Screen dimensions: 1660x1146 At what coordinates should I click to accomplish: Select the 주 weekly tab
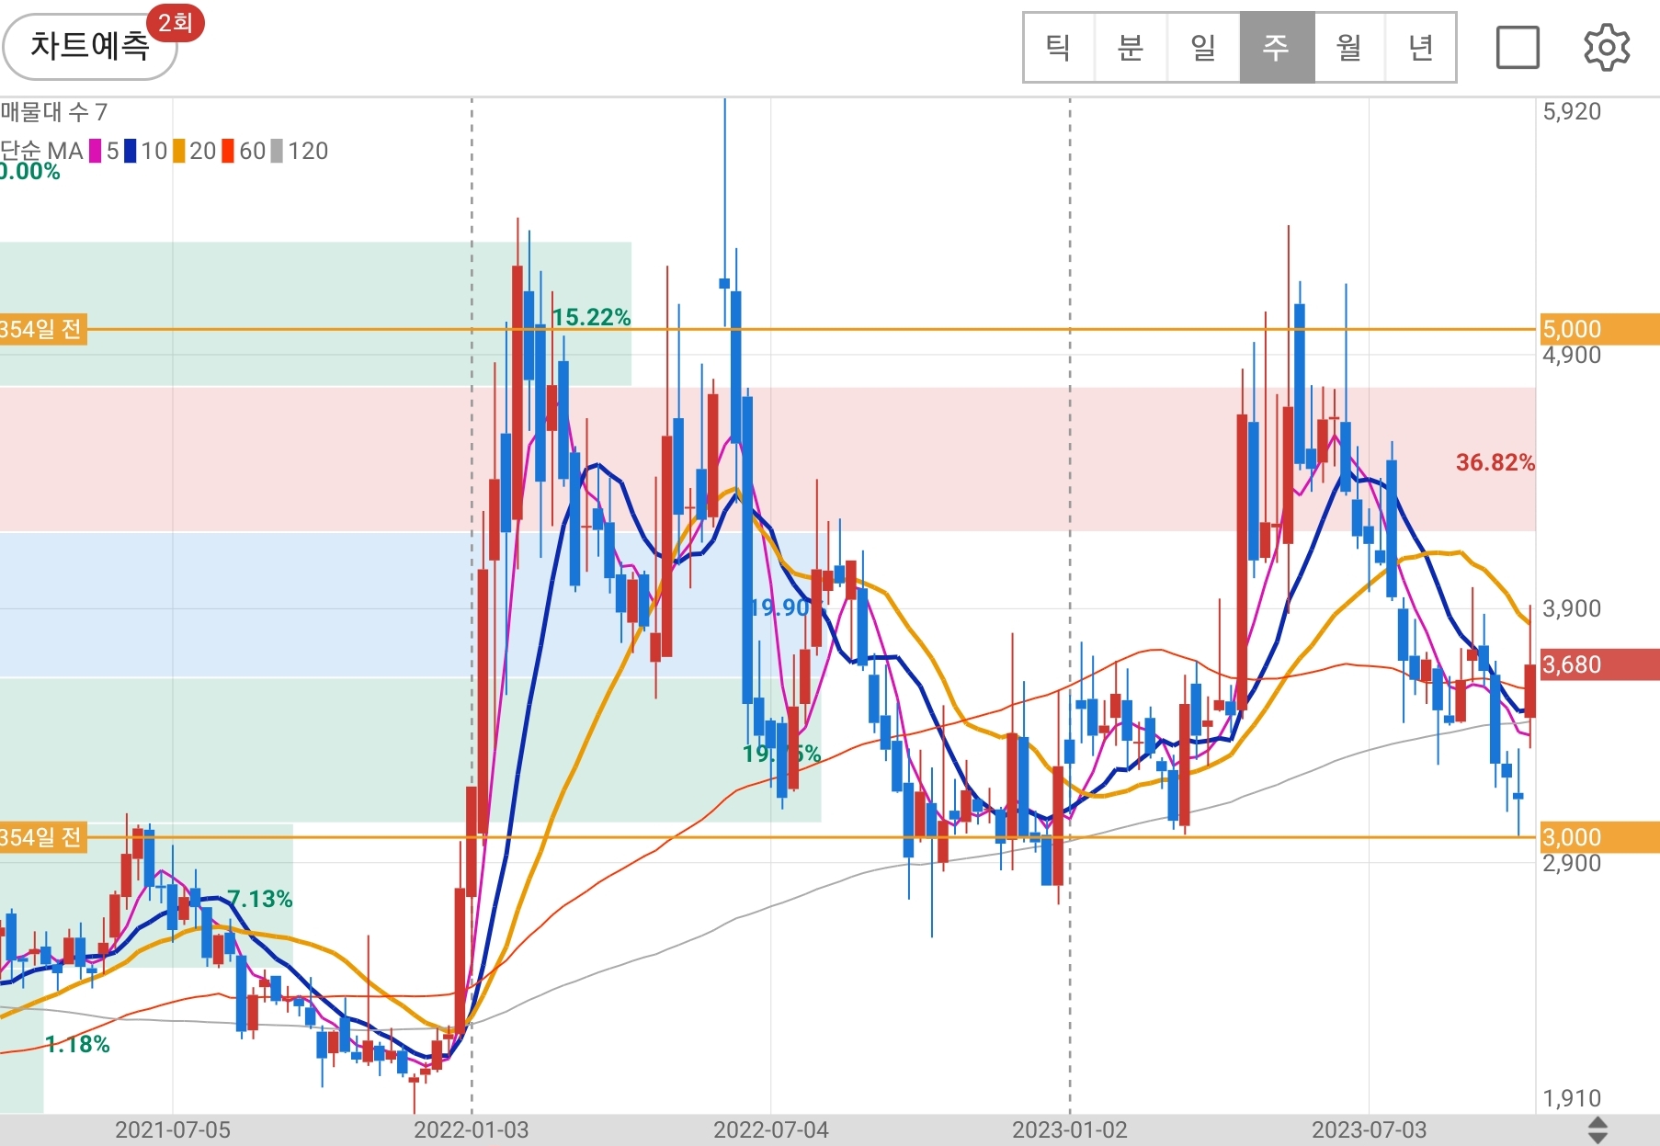click(x=1277, y=47)
